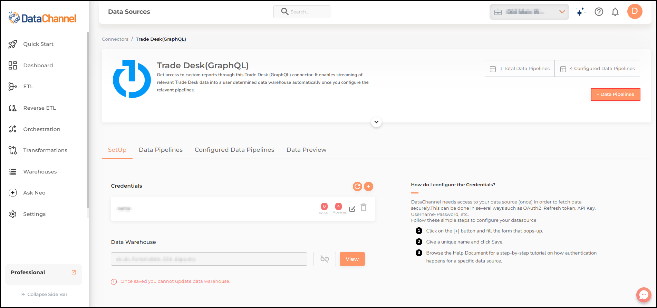The width and height of the screenshot is (657, 308).
Task: Select the SetUp tab
Action: pyautogui.click(x=117, y=150)
